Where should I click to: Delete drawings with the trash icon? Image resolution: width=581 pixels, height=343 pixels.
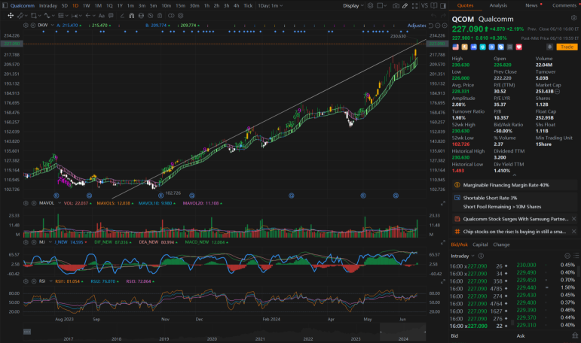click(160, 16)
